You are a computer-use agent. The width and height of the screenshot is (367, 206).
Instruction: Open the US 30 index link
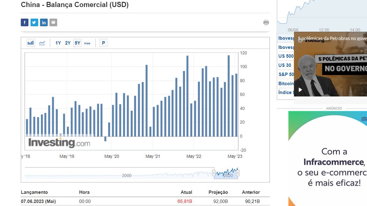click(285, 65)
